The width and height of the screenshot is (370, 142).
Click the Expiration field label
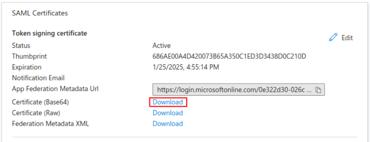27,67
